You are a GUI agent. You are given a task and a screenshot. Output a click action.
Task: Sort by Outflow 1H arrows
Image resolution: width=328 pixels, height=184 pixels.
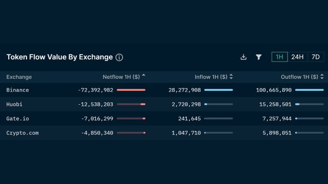(322, 77)
